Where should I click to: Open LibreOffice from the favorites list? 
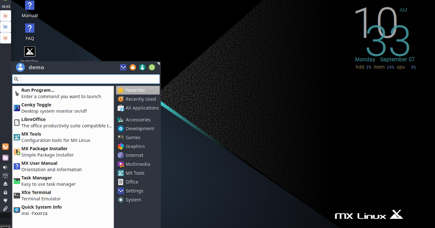(63, 122)
